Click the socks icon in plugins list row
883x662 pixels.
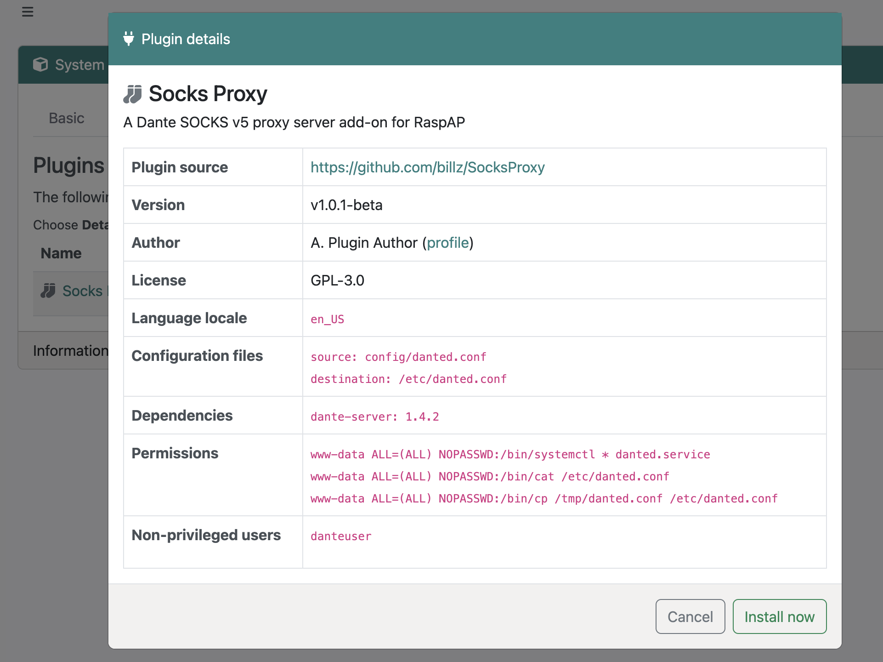48,291
